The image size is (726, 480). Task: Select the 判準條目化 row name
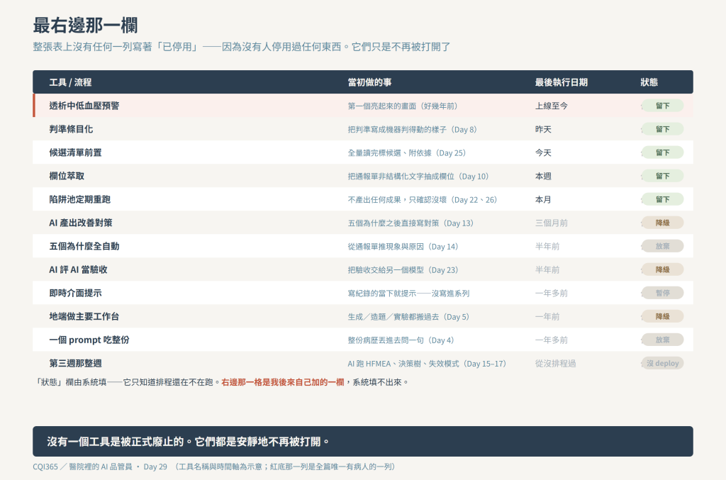coord(71,129)
